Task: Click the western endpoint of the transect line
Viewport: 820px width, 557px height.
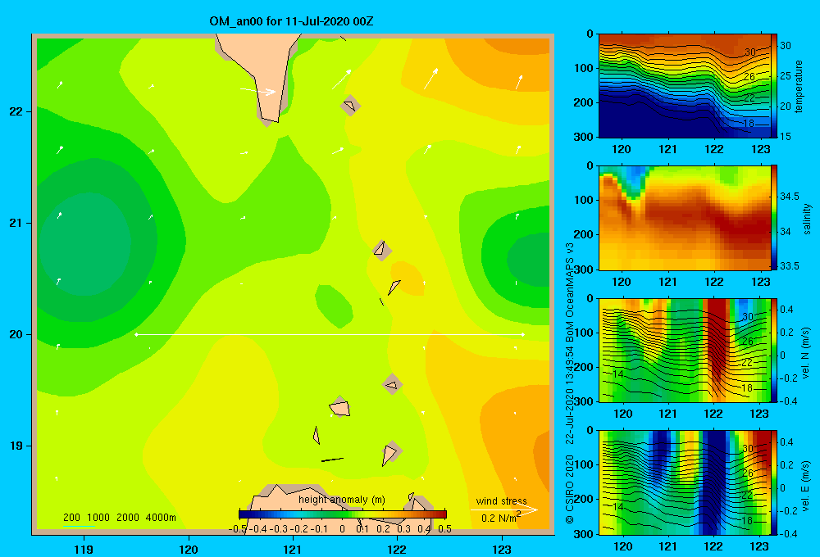Action: coord(136,334)
